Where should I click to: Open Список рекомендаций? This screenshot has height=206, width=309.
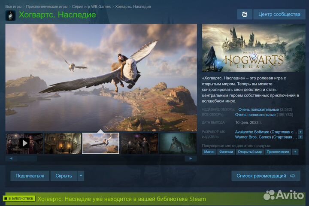266,176
